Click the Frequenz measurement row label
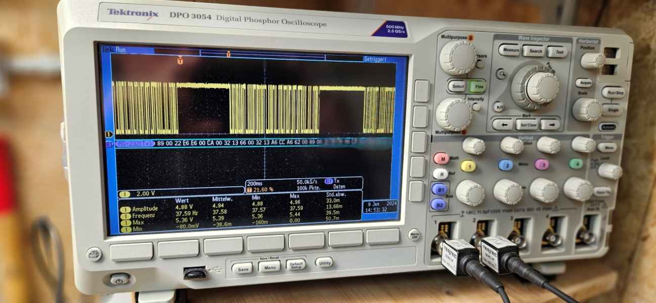This screenshot has height=303, width=656. click(143, 216)
